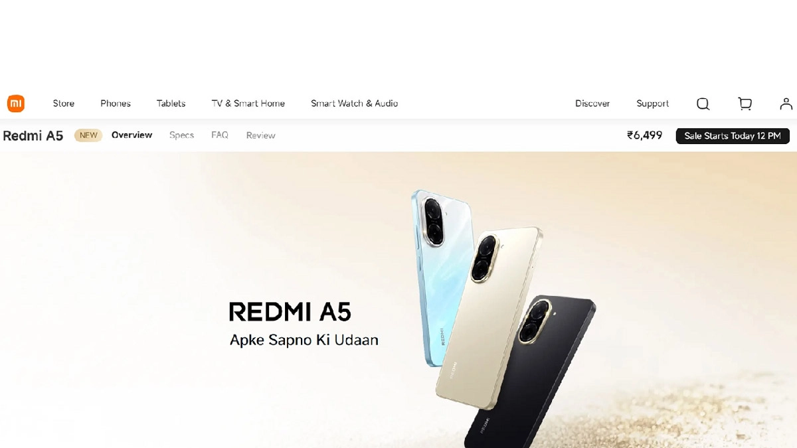Switch to the Review tab
The image size is (797, 448).
coord(261,135)
